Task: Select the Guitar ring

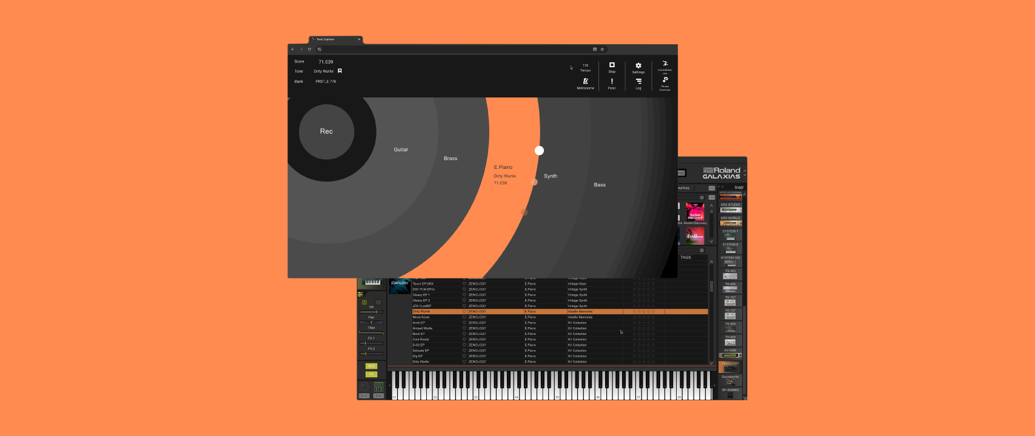Action: coord(401,150)
